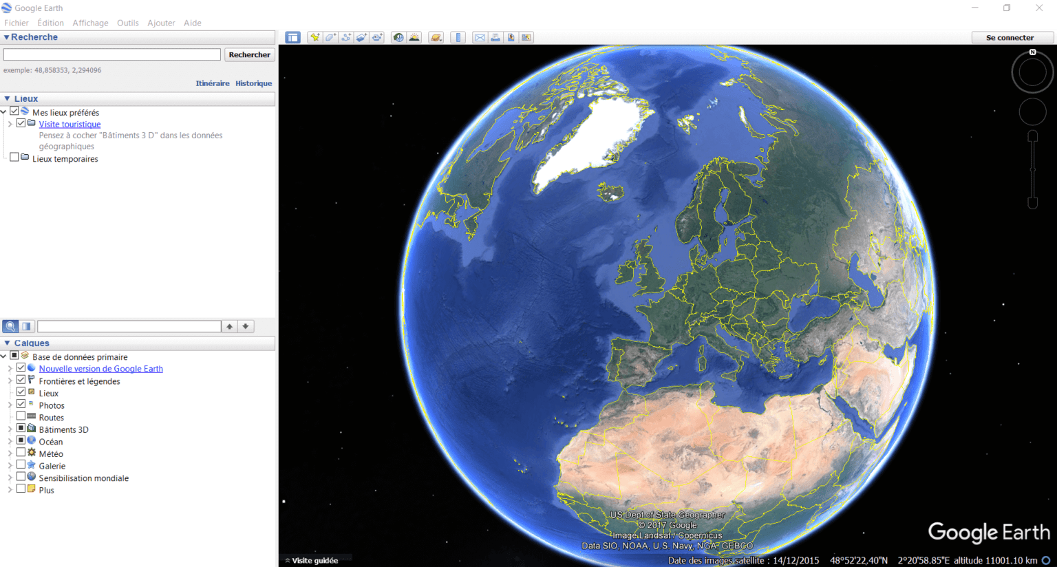Check the Météo layer checkbox

tap(21, 453)
